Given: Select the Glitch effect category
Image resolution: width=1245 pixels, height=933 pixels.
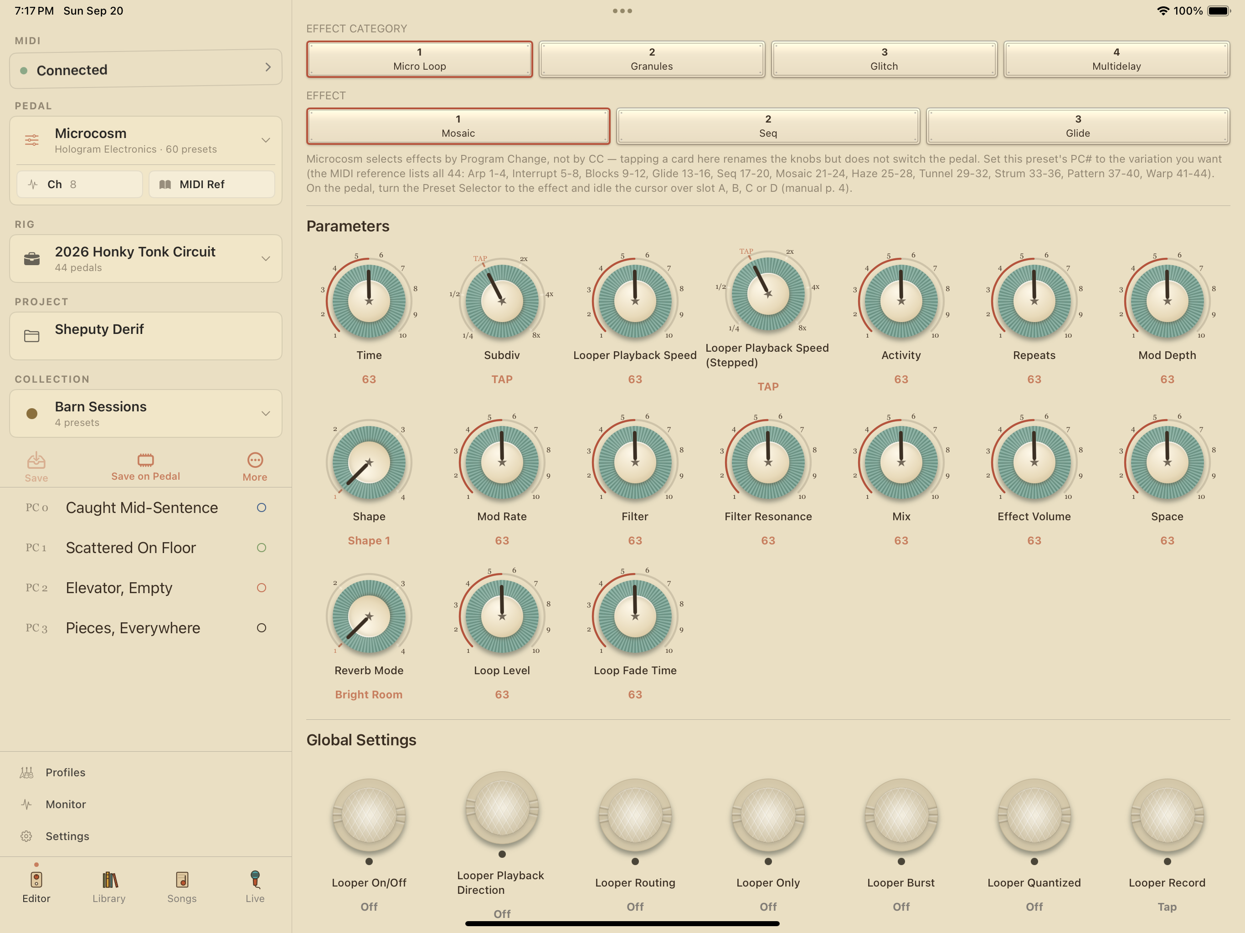Looking at the screenshot, I should pyautogui.click(x=884, y=59).
